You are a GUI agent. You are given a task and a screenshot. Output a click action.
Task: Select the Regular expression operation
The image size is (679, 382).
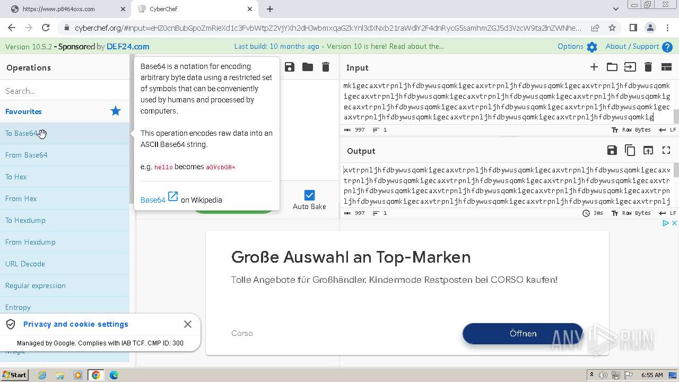point(65,285)
